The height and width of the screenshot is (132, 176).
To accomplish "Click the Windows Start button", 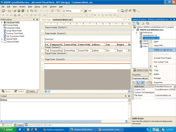I will (x=8, y=130).
